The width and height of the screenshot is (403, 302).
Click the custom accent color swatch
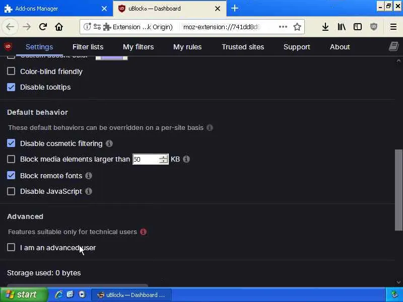pos(111,58)
